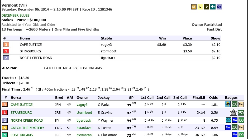The image size is (248, 139).
Task: Click the orange number 3 saddle cloth in results
Action: click(6, 45)
